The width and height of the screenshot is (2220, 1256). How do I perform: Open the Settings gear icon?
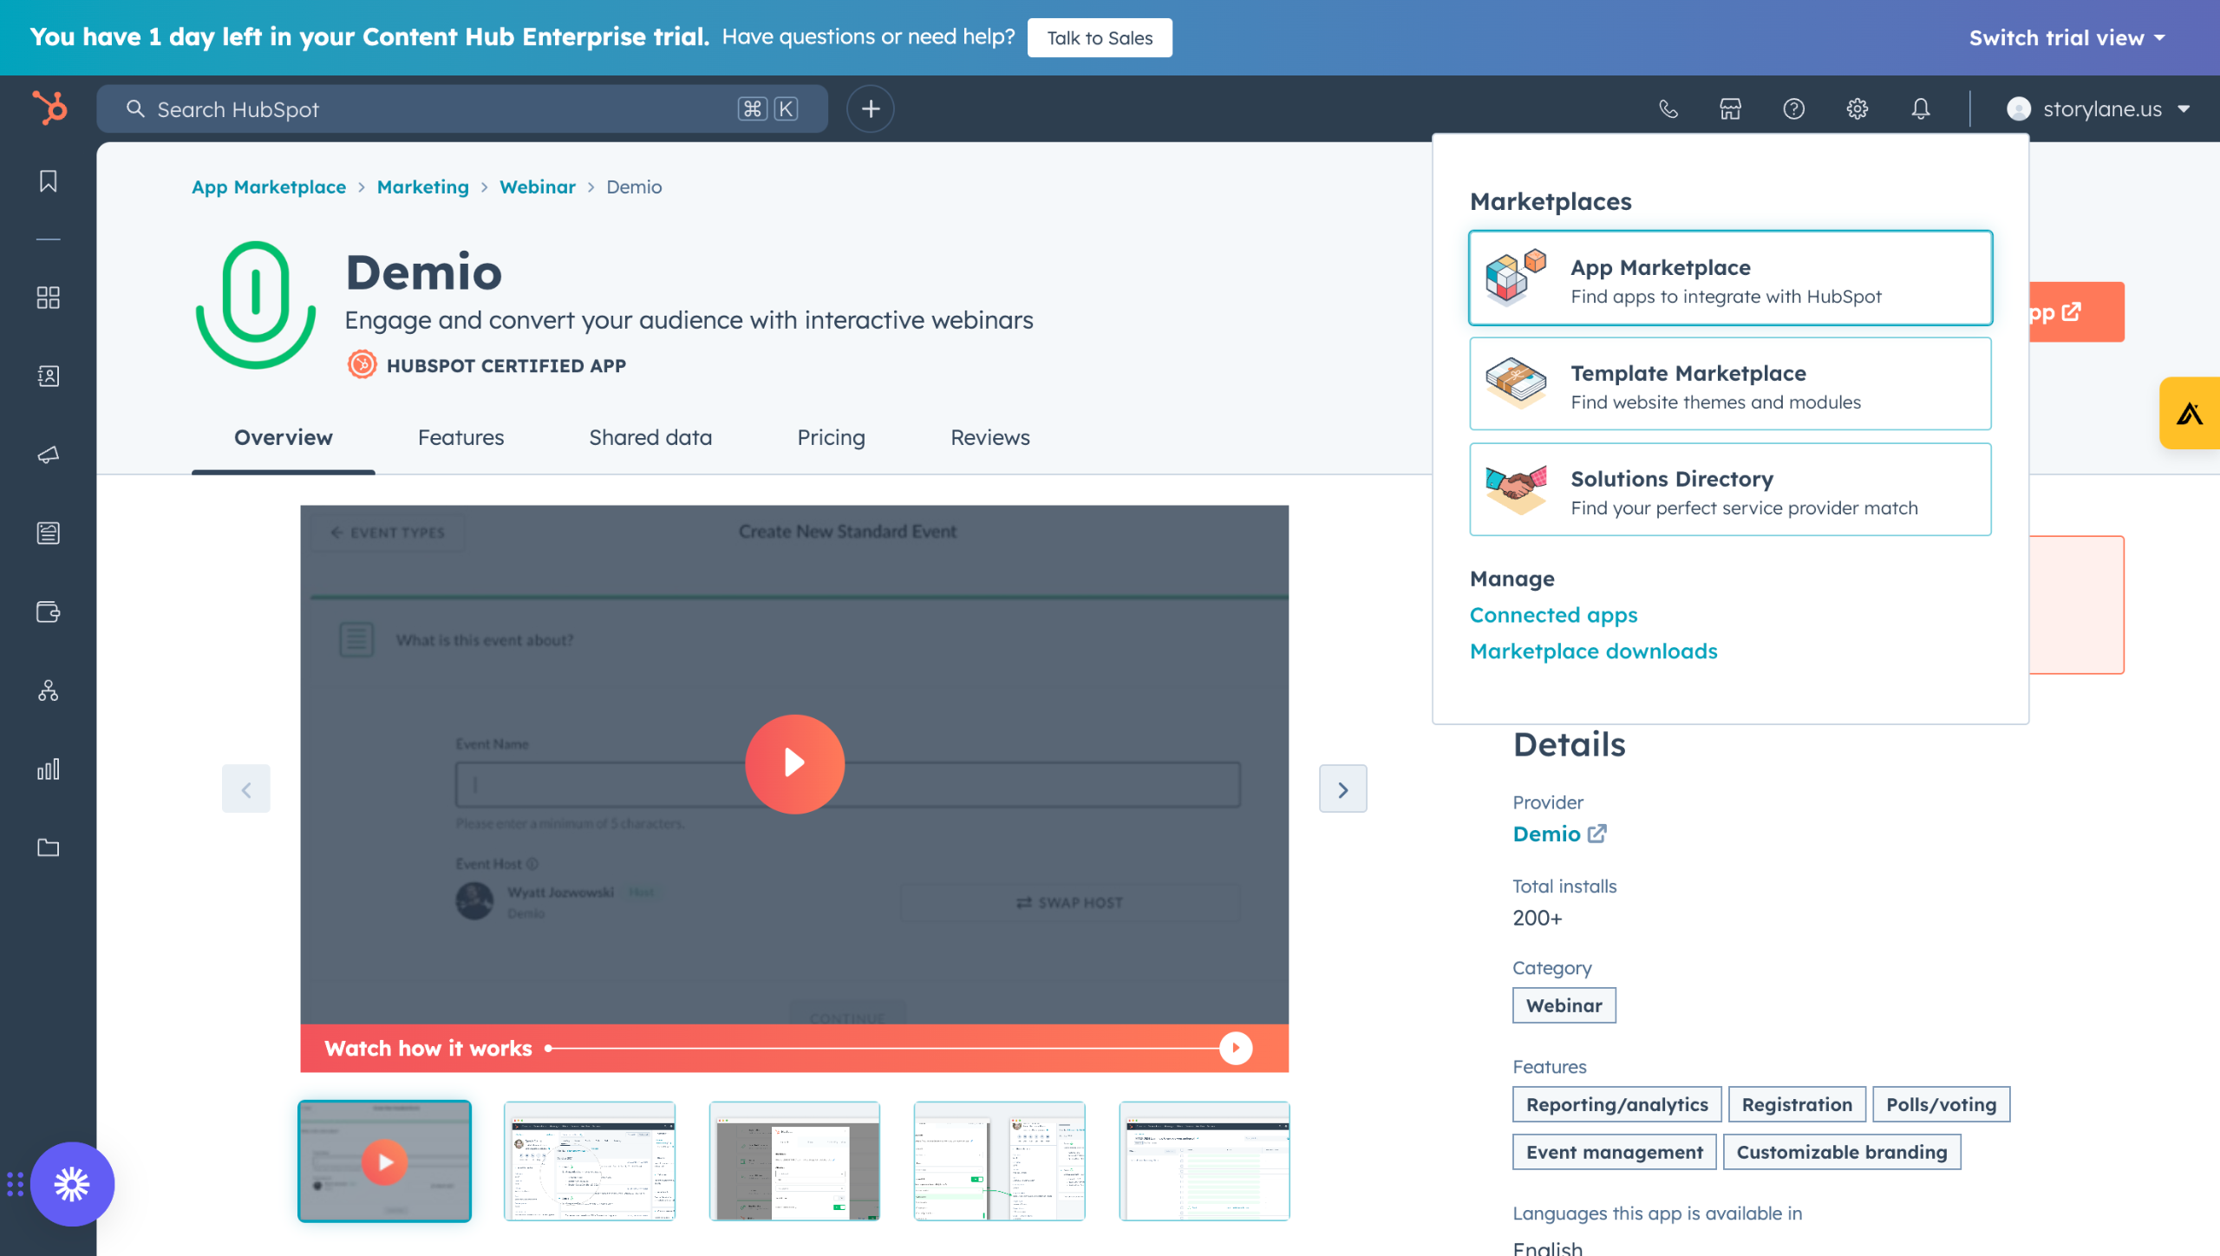tap(1857, 108)
